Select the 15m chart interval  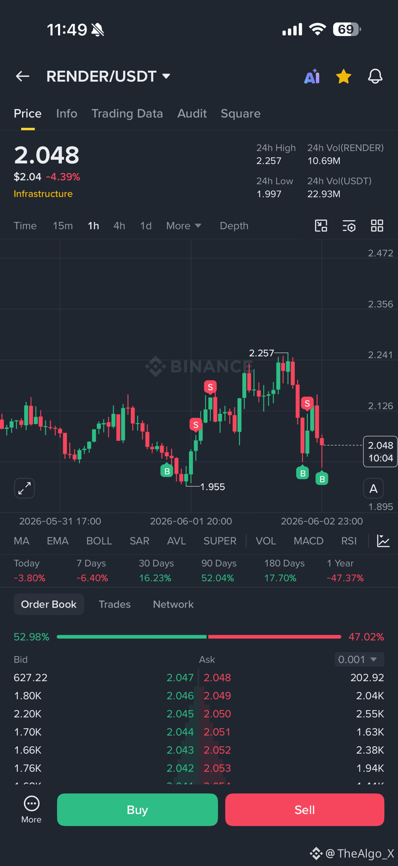point(62,226)
